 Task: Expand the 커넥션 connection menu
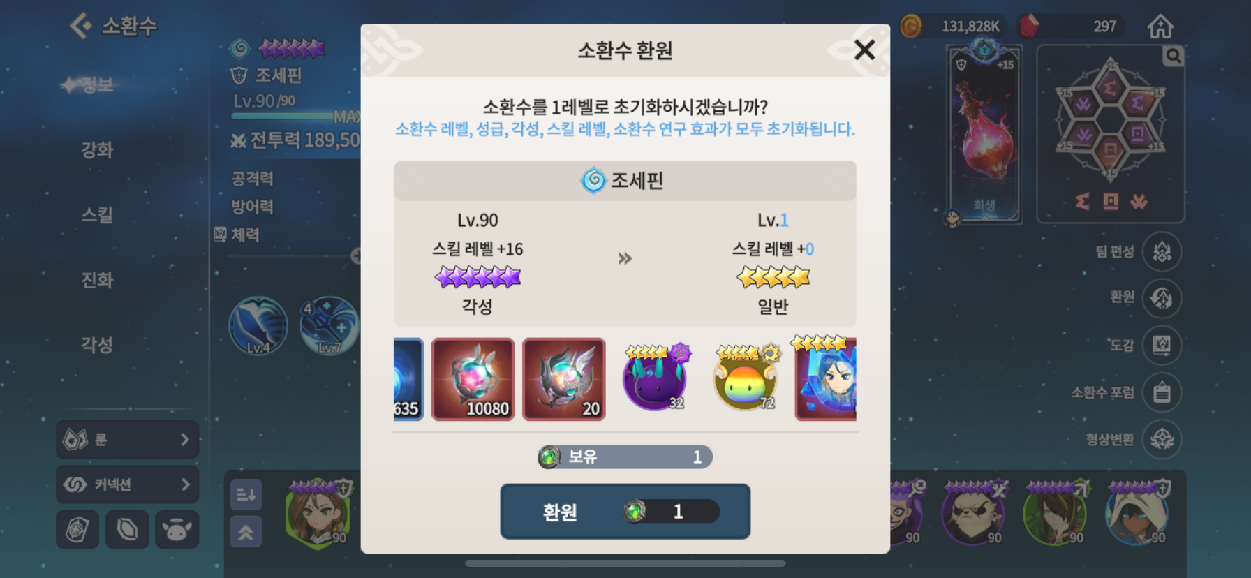127,484
